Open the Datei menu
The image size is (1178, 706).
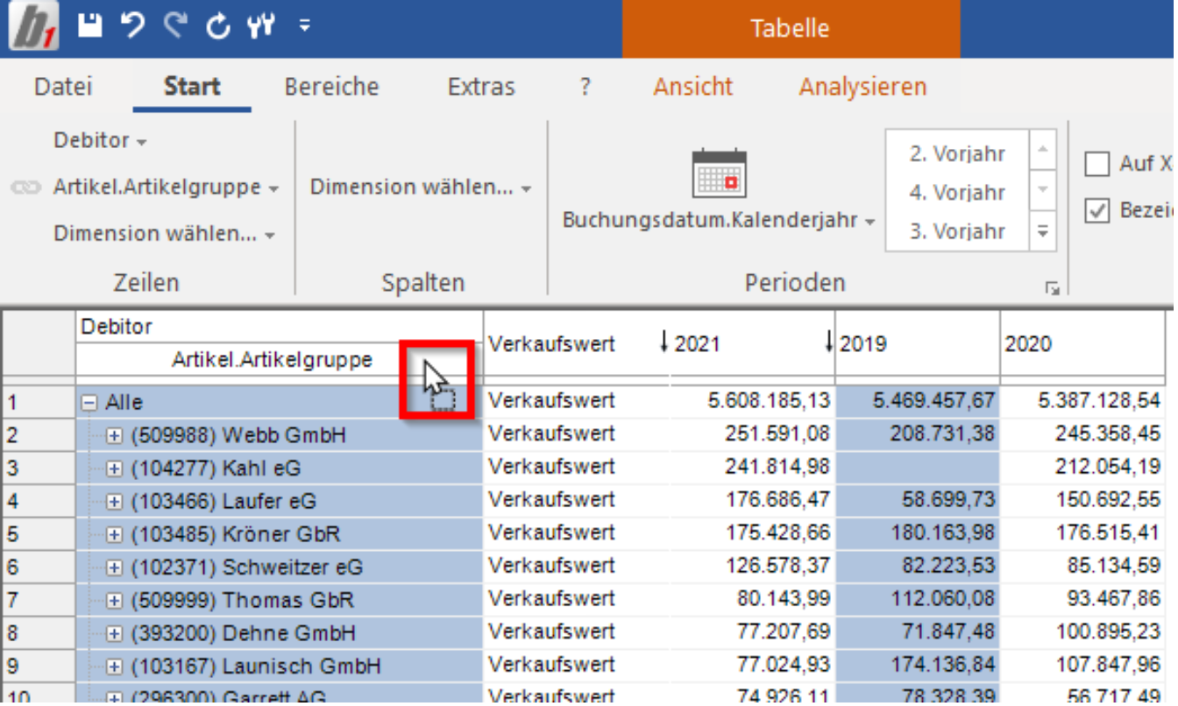tap(63, 87)
